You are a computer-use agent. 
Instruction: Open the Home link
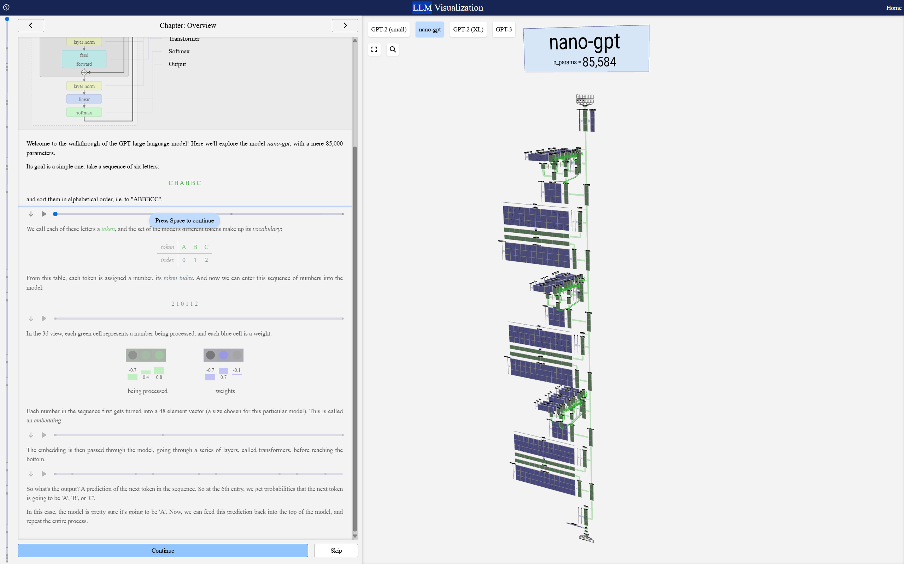pos(893,8)
